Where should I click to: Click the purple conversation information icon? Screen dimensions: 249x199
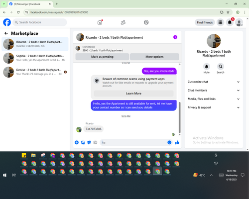tap(175, 37)
